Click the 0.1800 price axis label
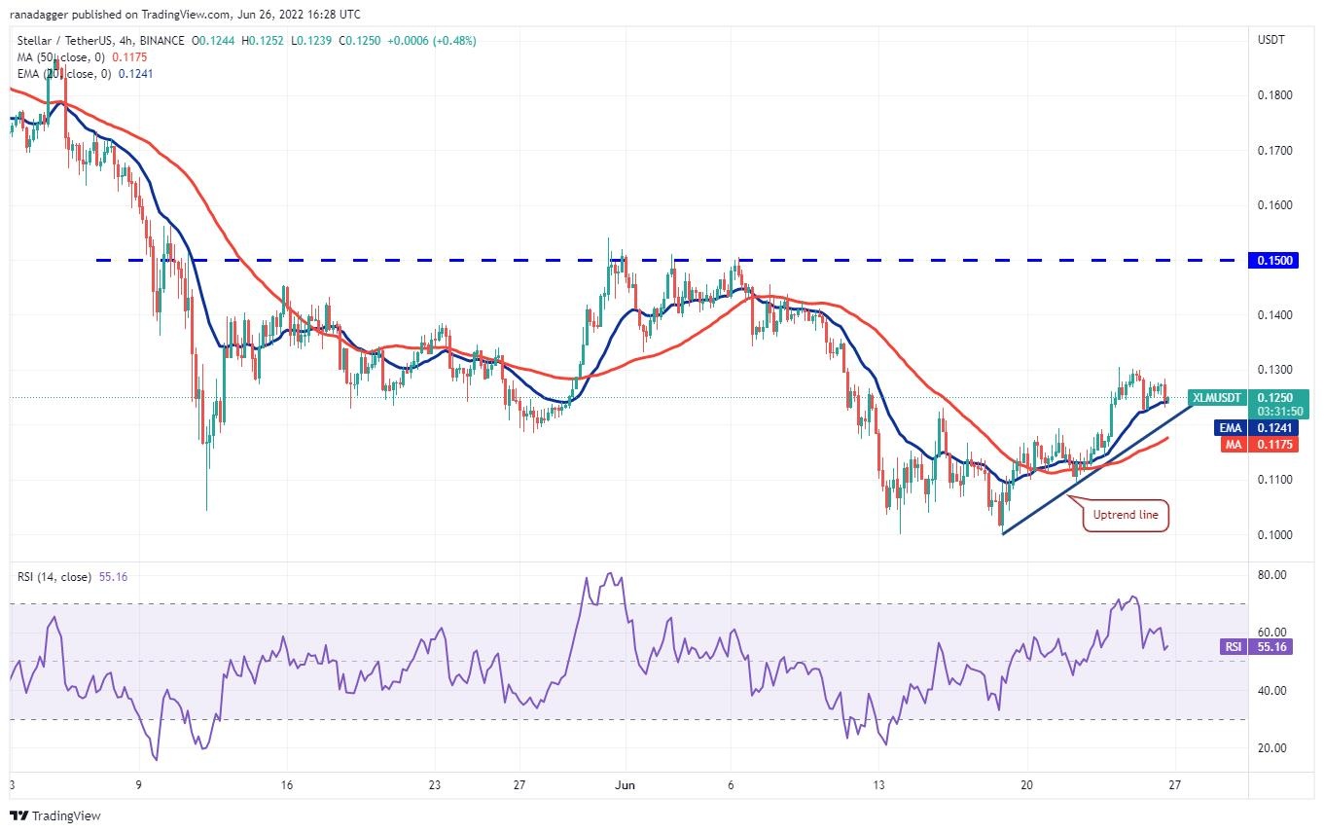 [x=1274, y=95]
